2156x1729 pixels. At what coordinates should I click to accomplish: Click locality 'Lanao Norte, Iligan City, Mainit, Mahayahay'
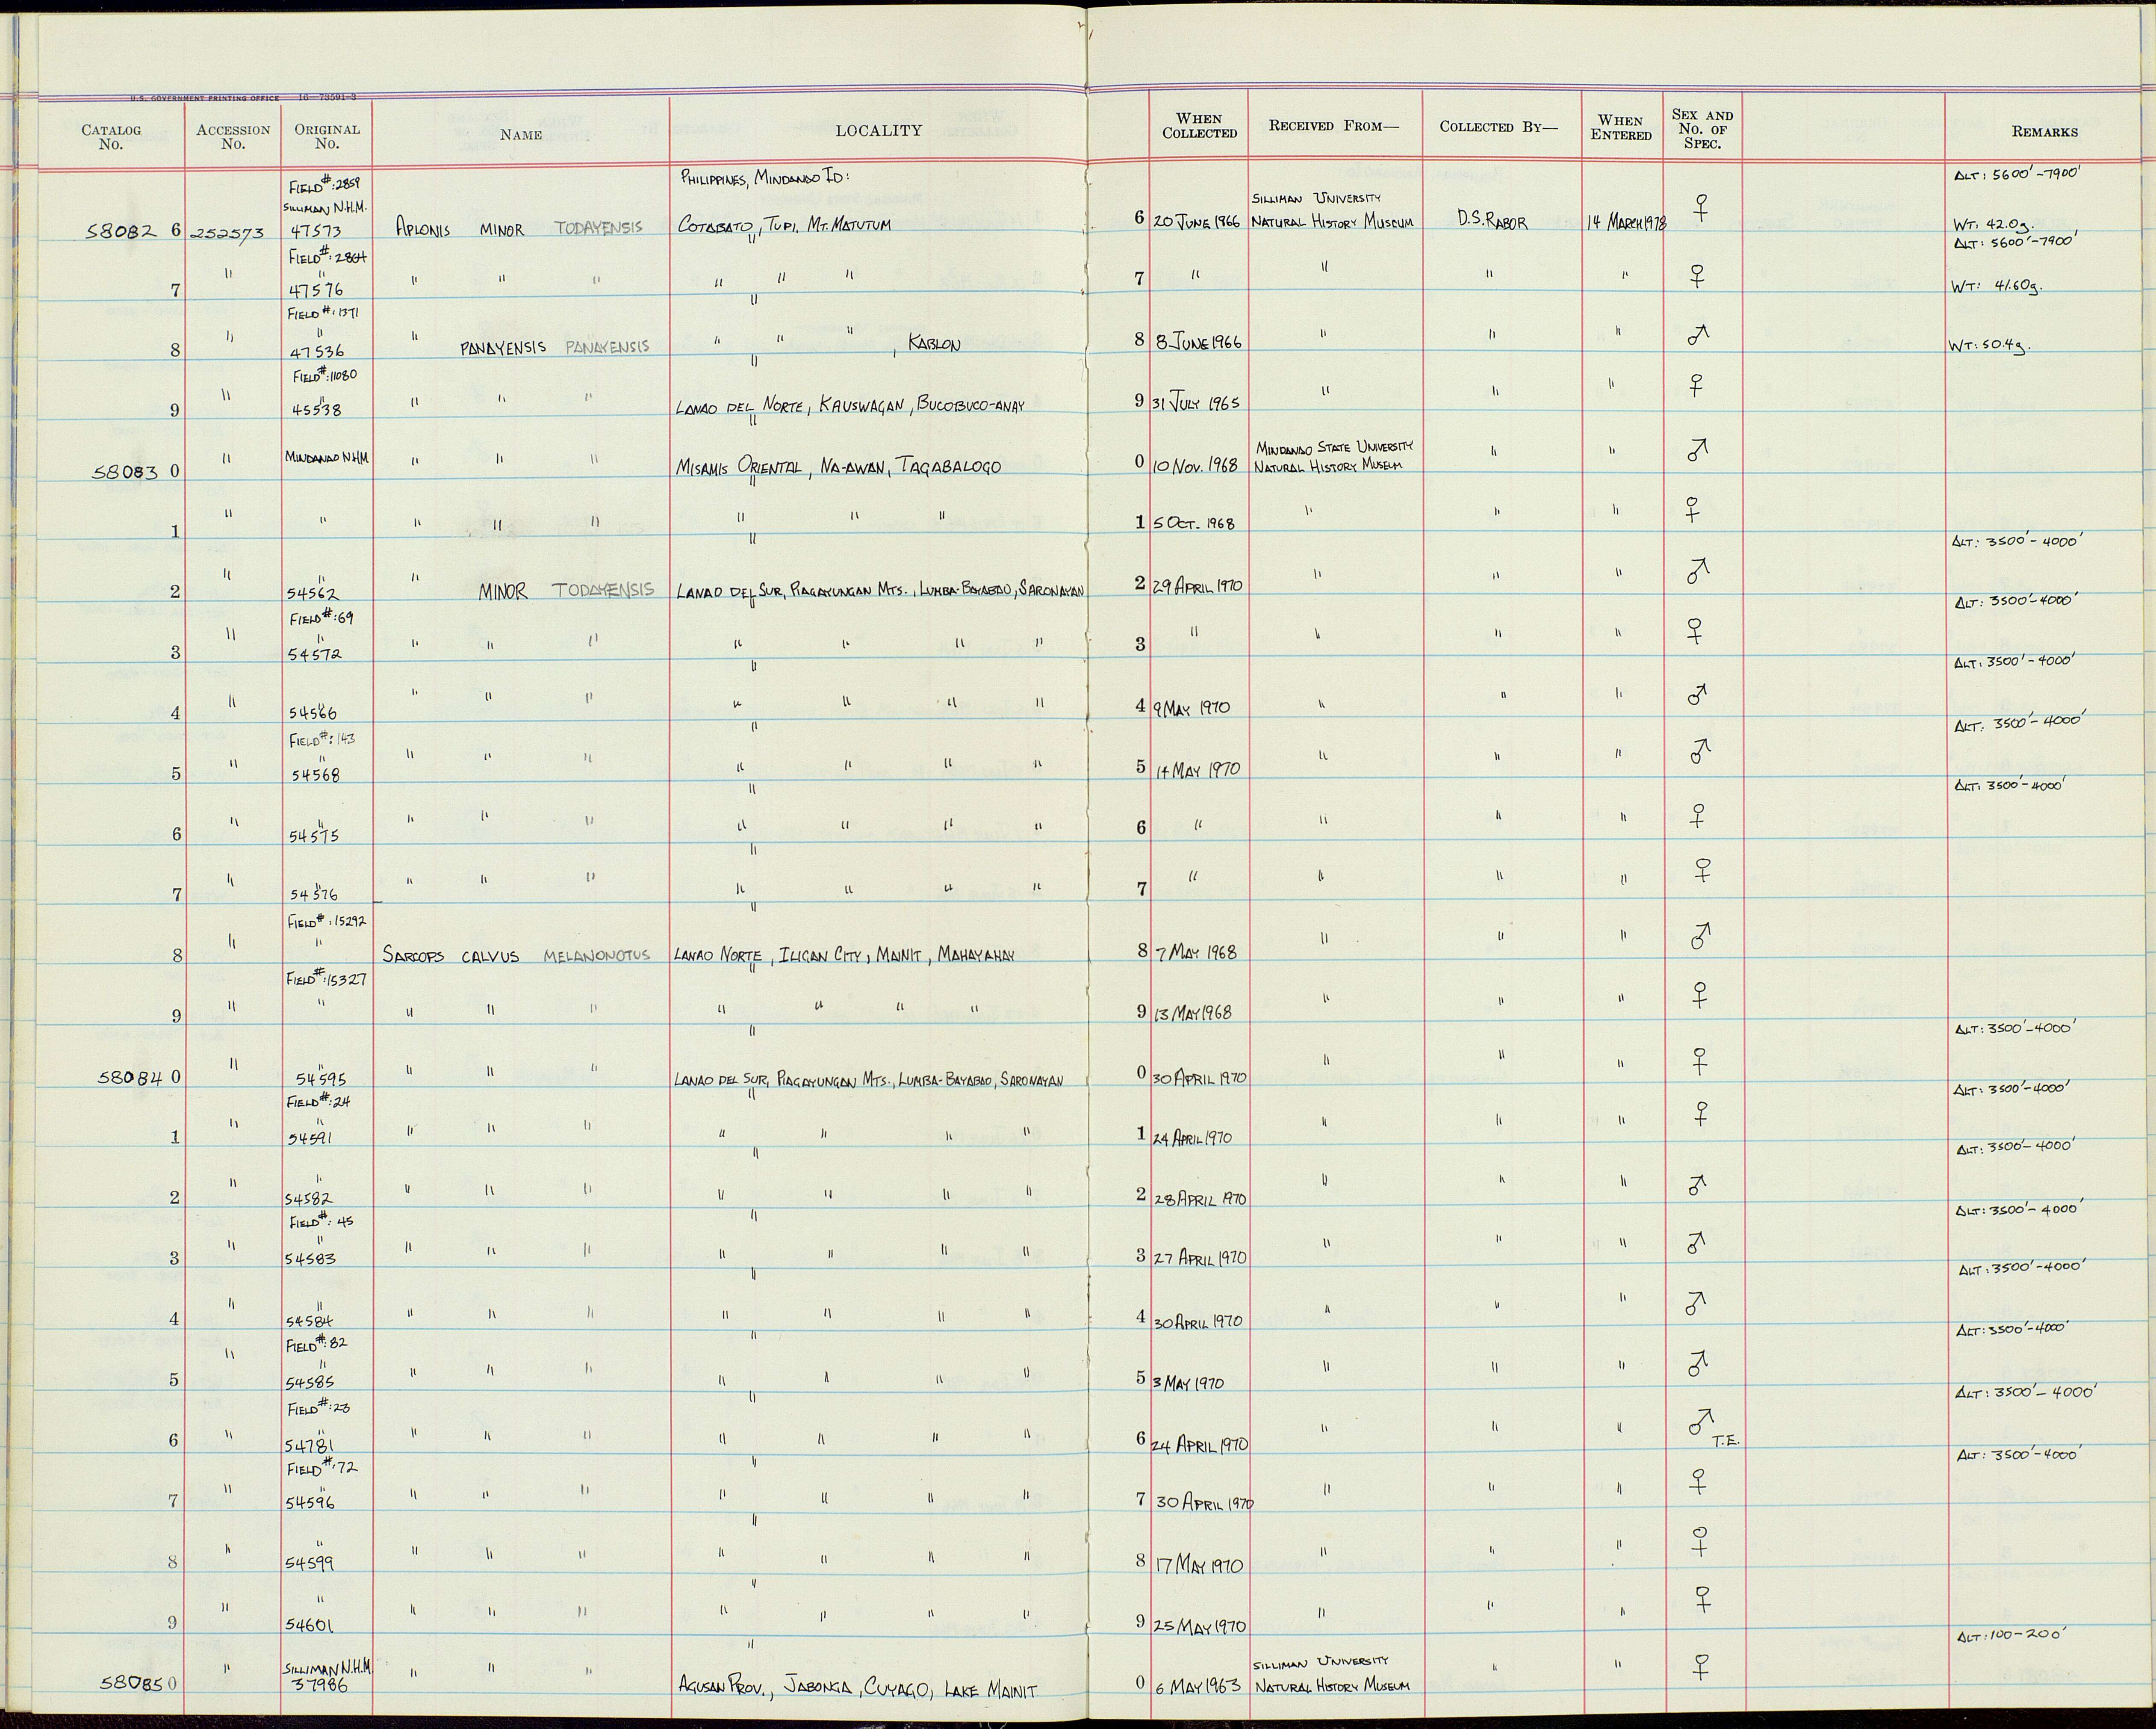(844, 955)
